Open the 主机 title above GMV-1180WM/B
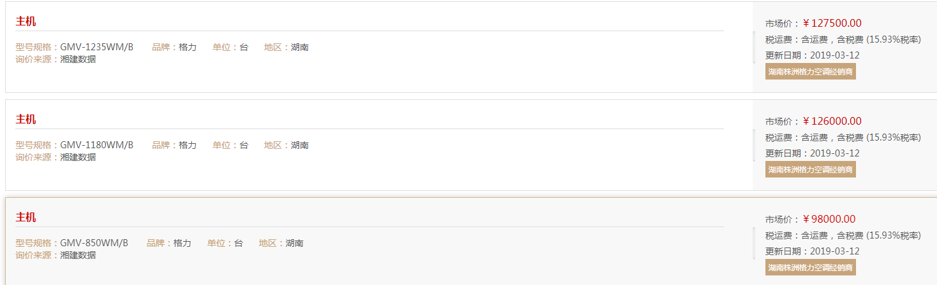 point(26,120)
